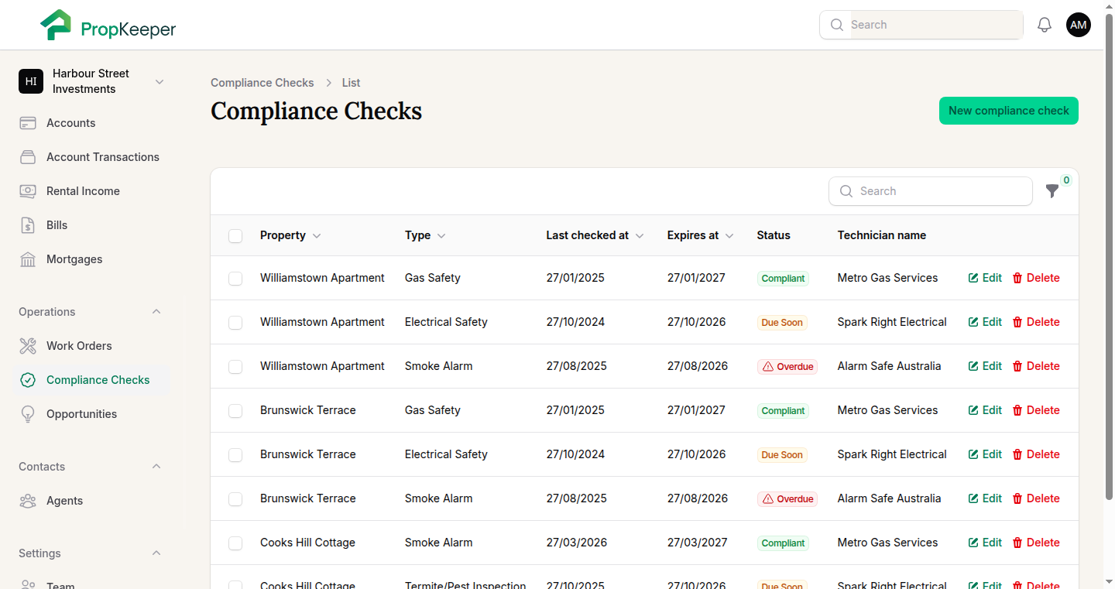1115x589 pixels.
Task: Delete Cooks Hill Cottage Smoke Alarm check
Action: tap(1036, 543)
